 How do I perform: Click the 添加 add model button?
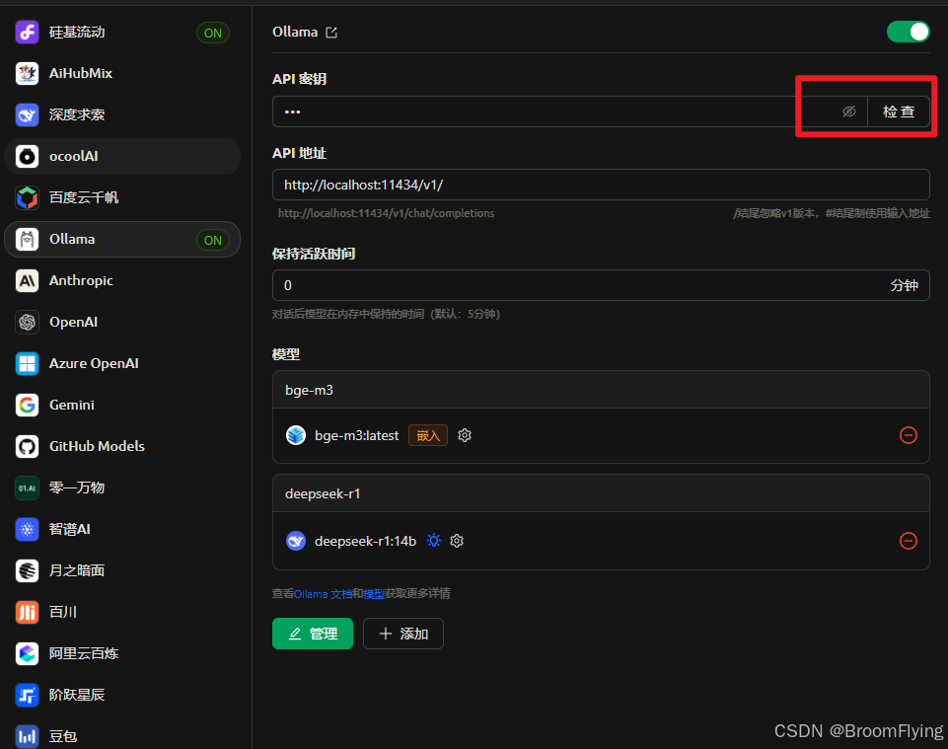[403, 634]
